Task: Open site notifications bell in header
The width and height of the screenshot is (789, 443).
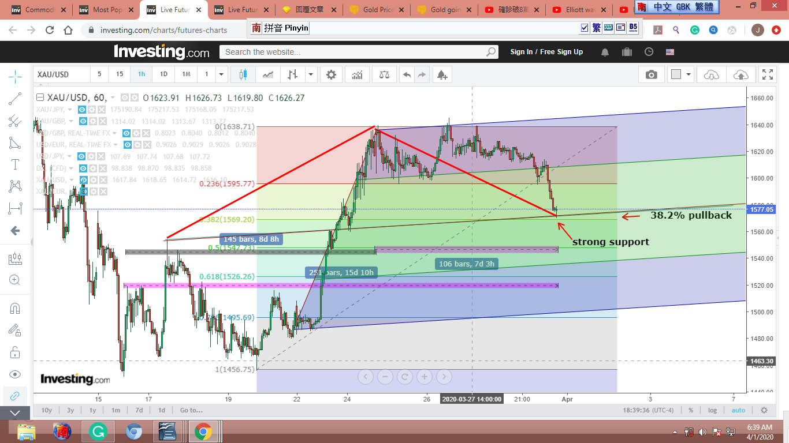Action: coord(605,52)
